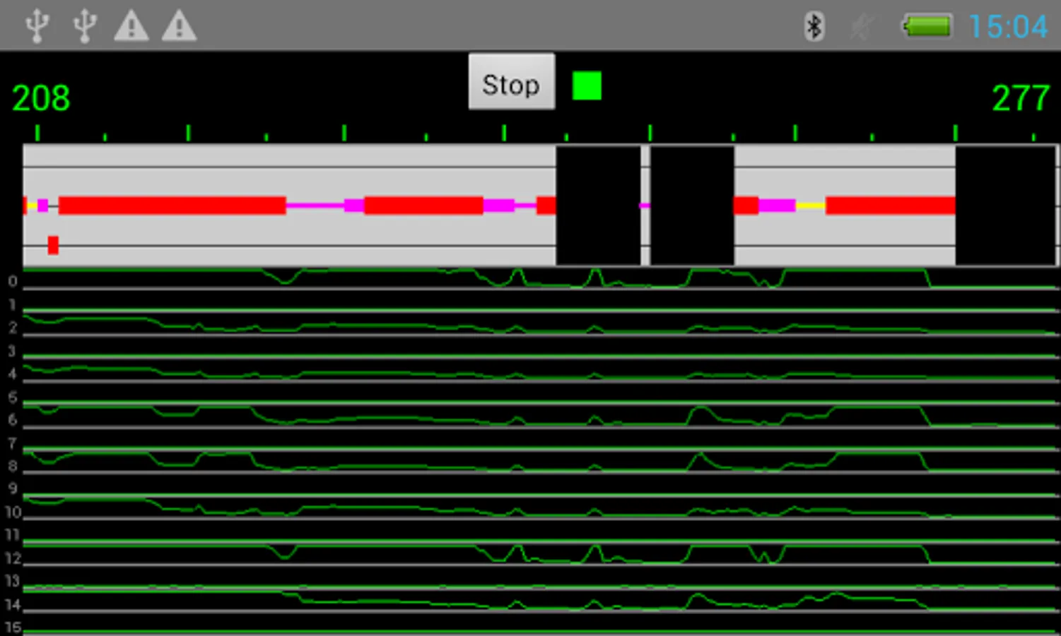Select channel 8 trace label
The image size is (1061, 636).
coord(12,466)
